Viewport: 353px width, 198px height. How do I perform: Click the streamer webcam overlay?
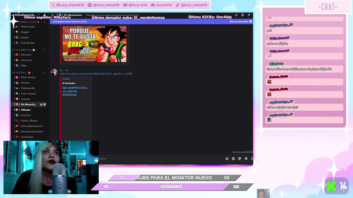tap(51, 167)
